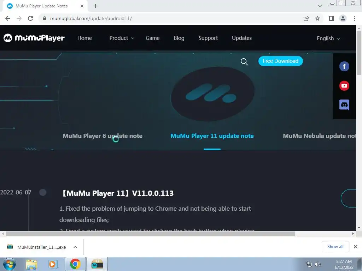Close the downloads bar
The width and height of the screenshot is (362, 271).
click(356, 247)
